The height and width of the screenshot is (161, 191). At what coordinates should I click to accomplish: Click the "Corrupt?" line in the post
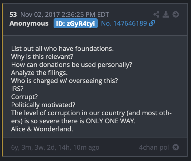(24, 97)
